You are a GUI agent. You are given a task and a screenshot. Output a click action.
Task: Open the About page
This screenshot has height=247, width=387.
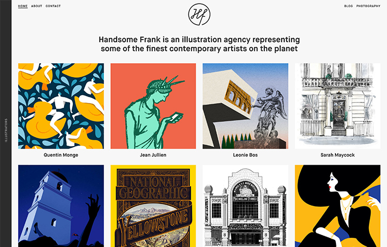tap(37, 6)
